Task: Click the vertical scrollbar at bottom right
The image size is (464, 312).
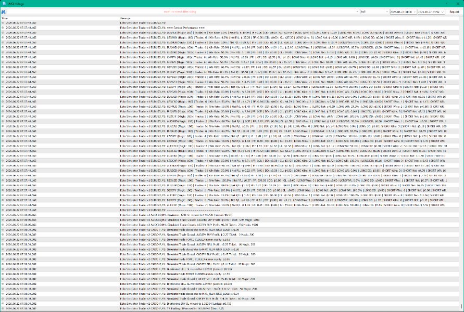Action: point(461,306)
